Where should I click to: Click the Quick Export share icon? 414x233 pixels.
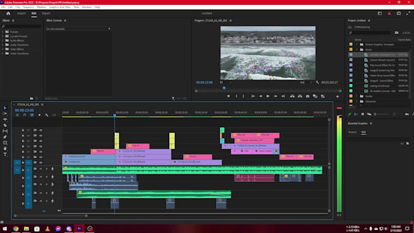[x=399, y=13]
